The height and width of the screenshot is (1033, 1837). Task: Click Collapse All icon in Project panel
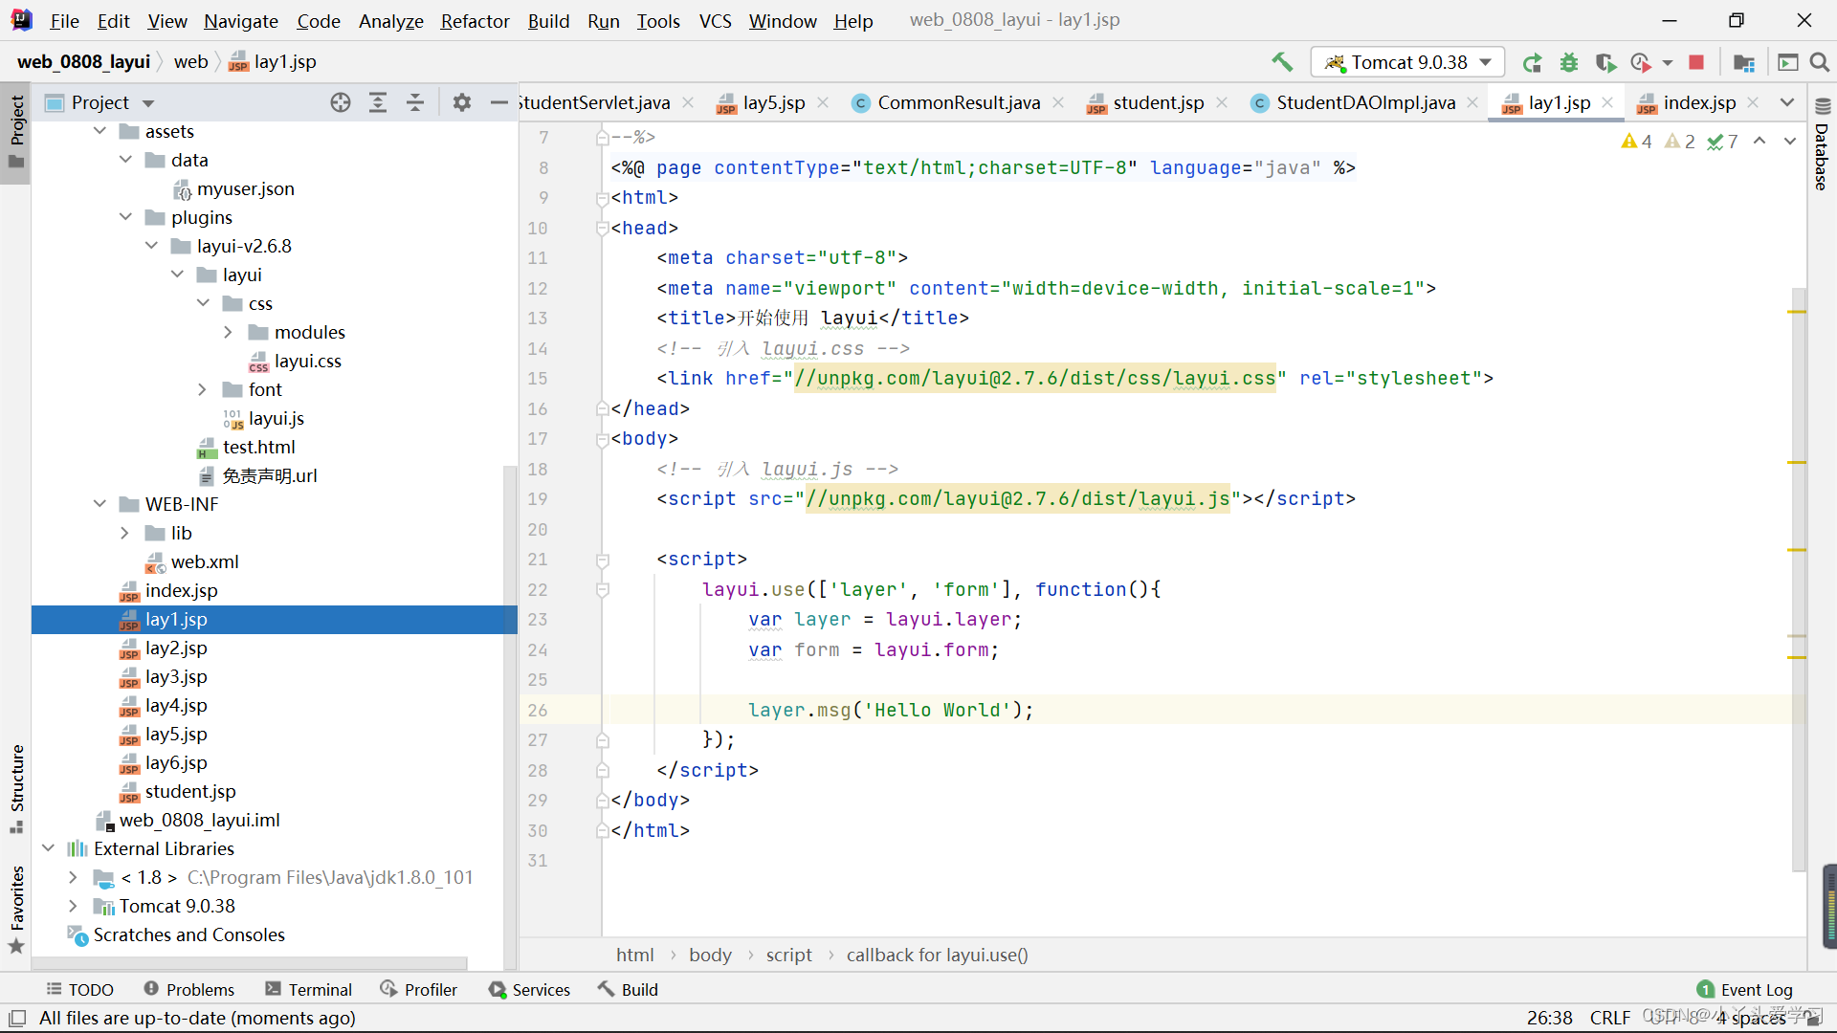[x=415, y=102]
